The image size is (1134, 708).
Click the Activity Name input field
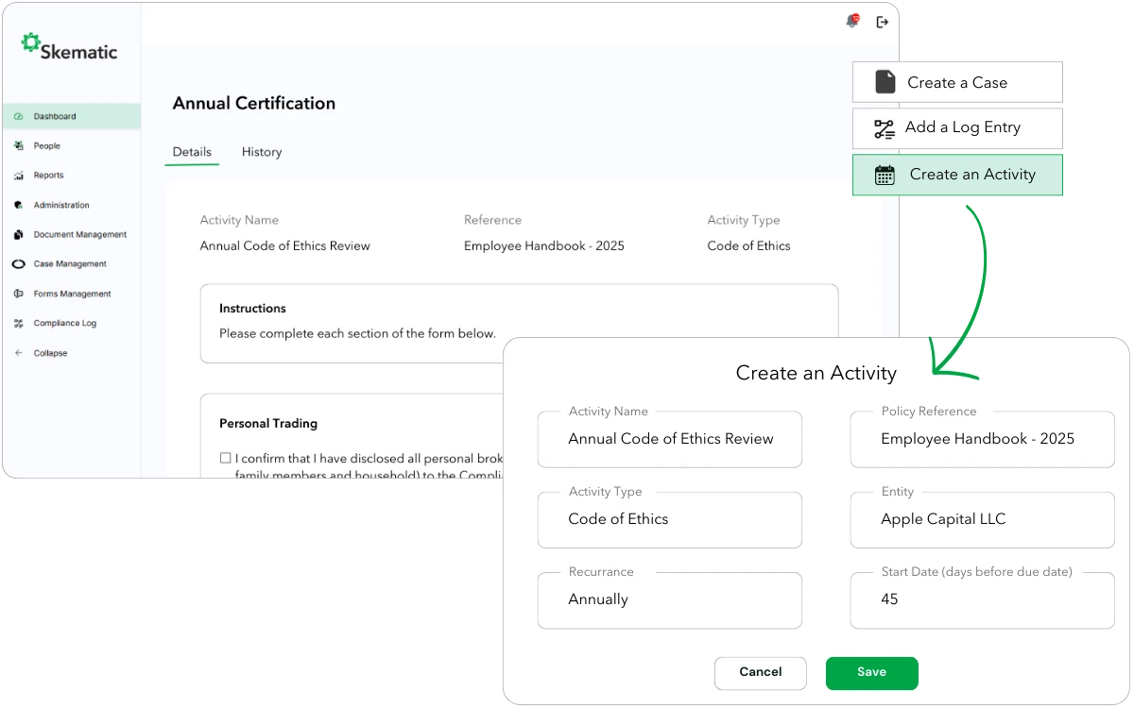[x=669, y=439]
